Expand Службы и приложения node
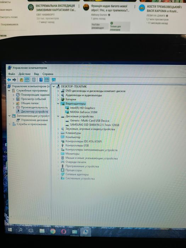The image size is (186, 248). click(x=10, y=124)
